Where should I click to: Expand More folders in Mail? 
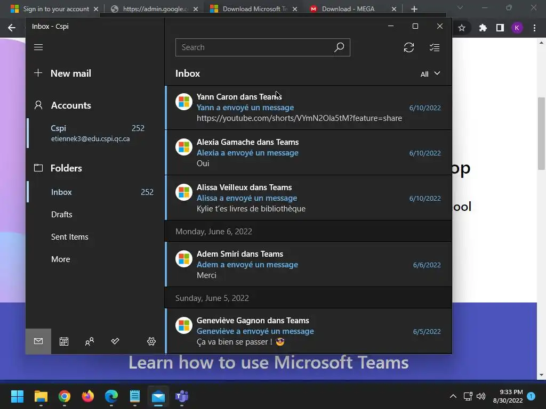(x=61, y=259)
